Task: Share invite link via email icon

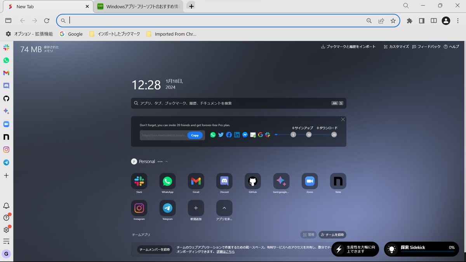Action: [x=253, y=135]
